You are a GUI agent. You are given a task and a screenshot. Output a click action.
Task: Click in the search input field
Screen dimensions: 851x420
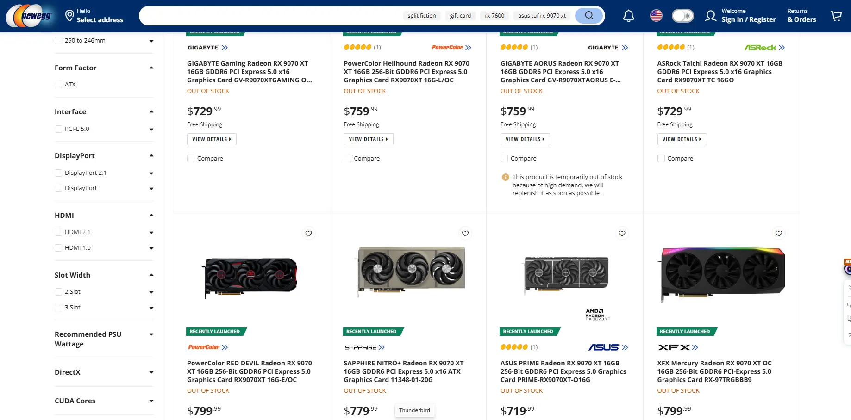(x=271, y=16)
